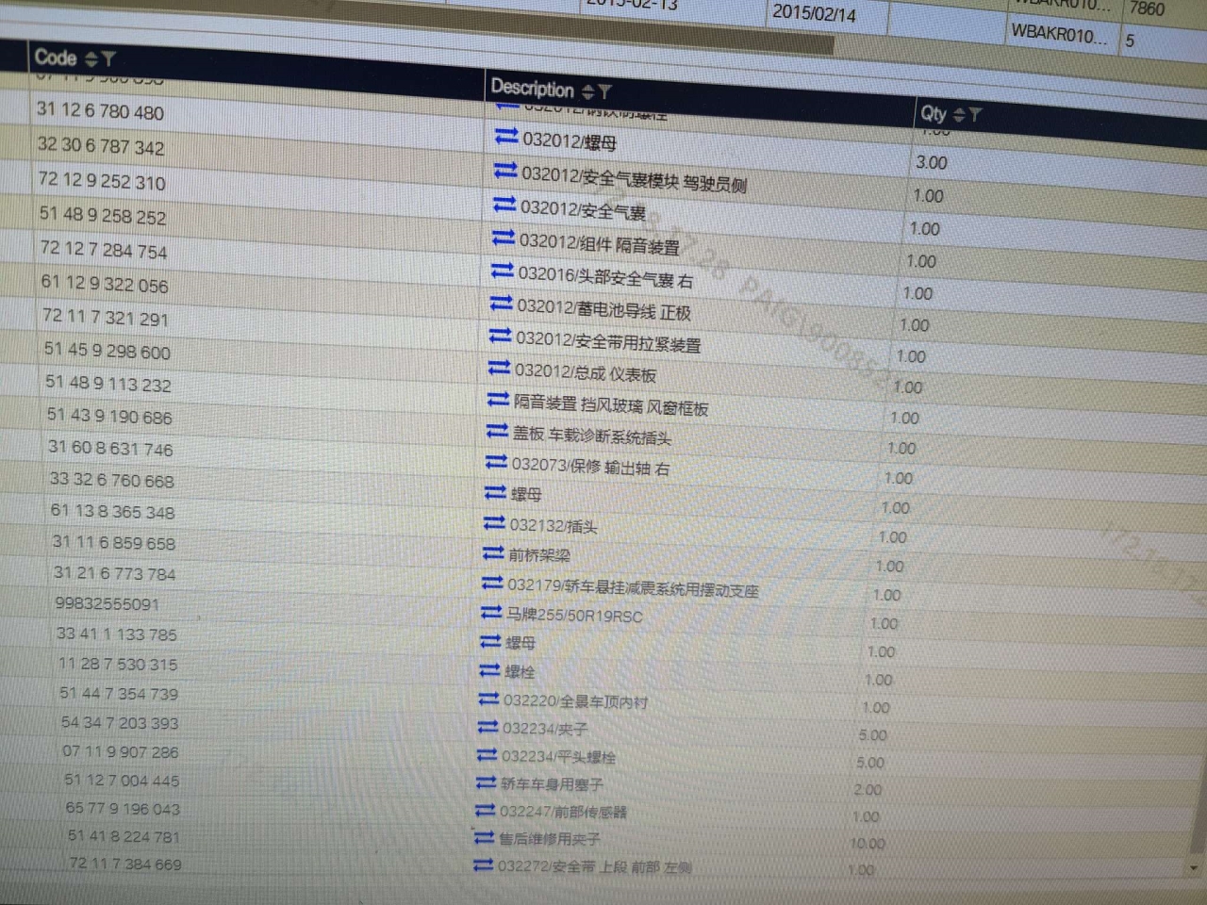Select part code 99832555091
The image size is (1207, 905).
pyautogui.click(x=107, y=603)
